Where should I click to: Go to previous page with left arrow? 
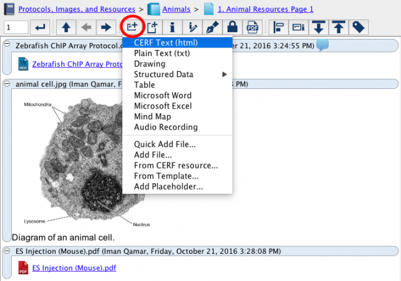point(86,27)
